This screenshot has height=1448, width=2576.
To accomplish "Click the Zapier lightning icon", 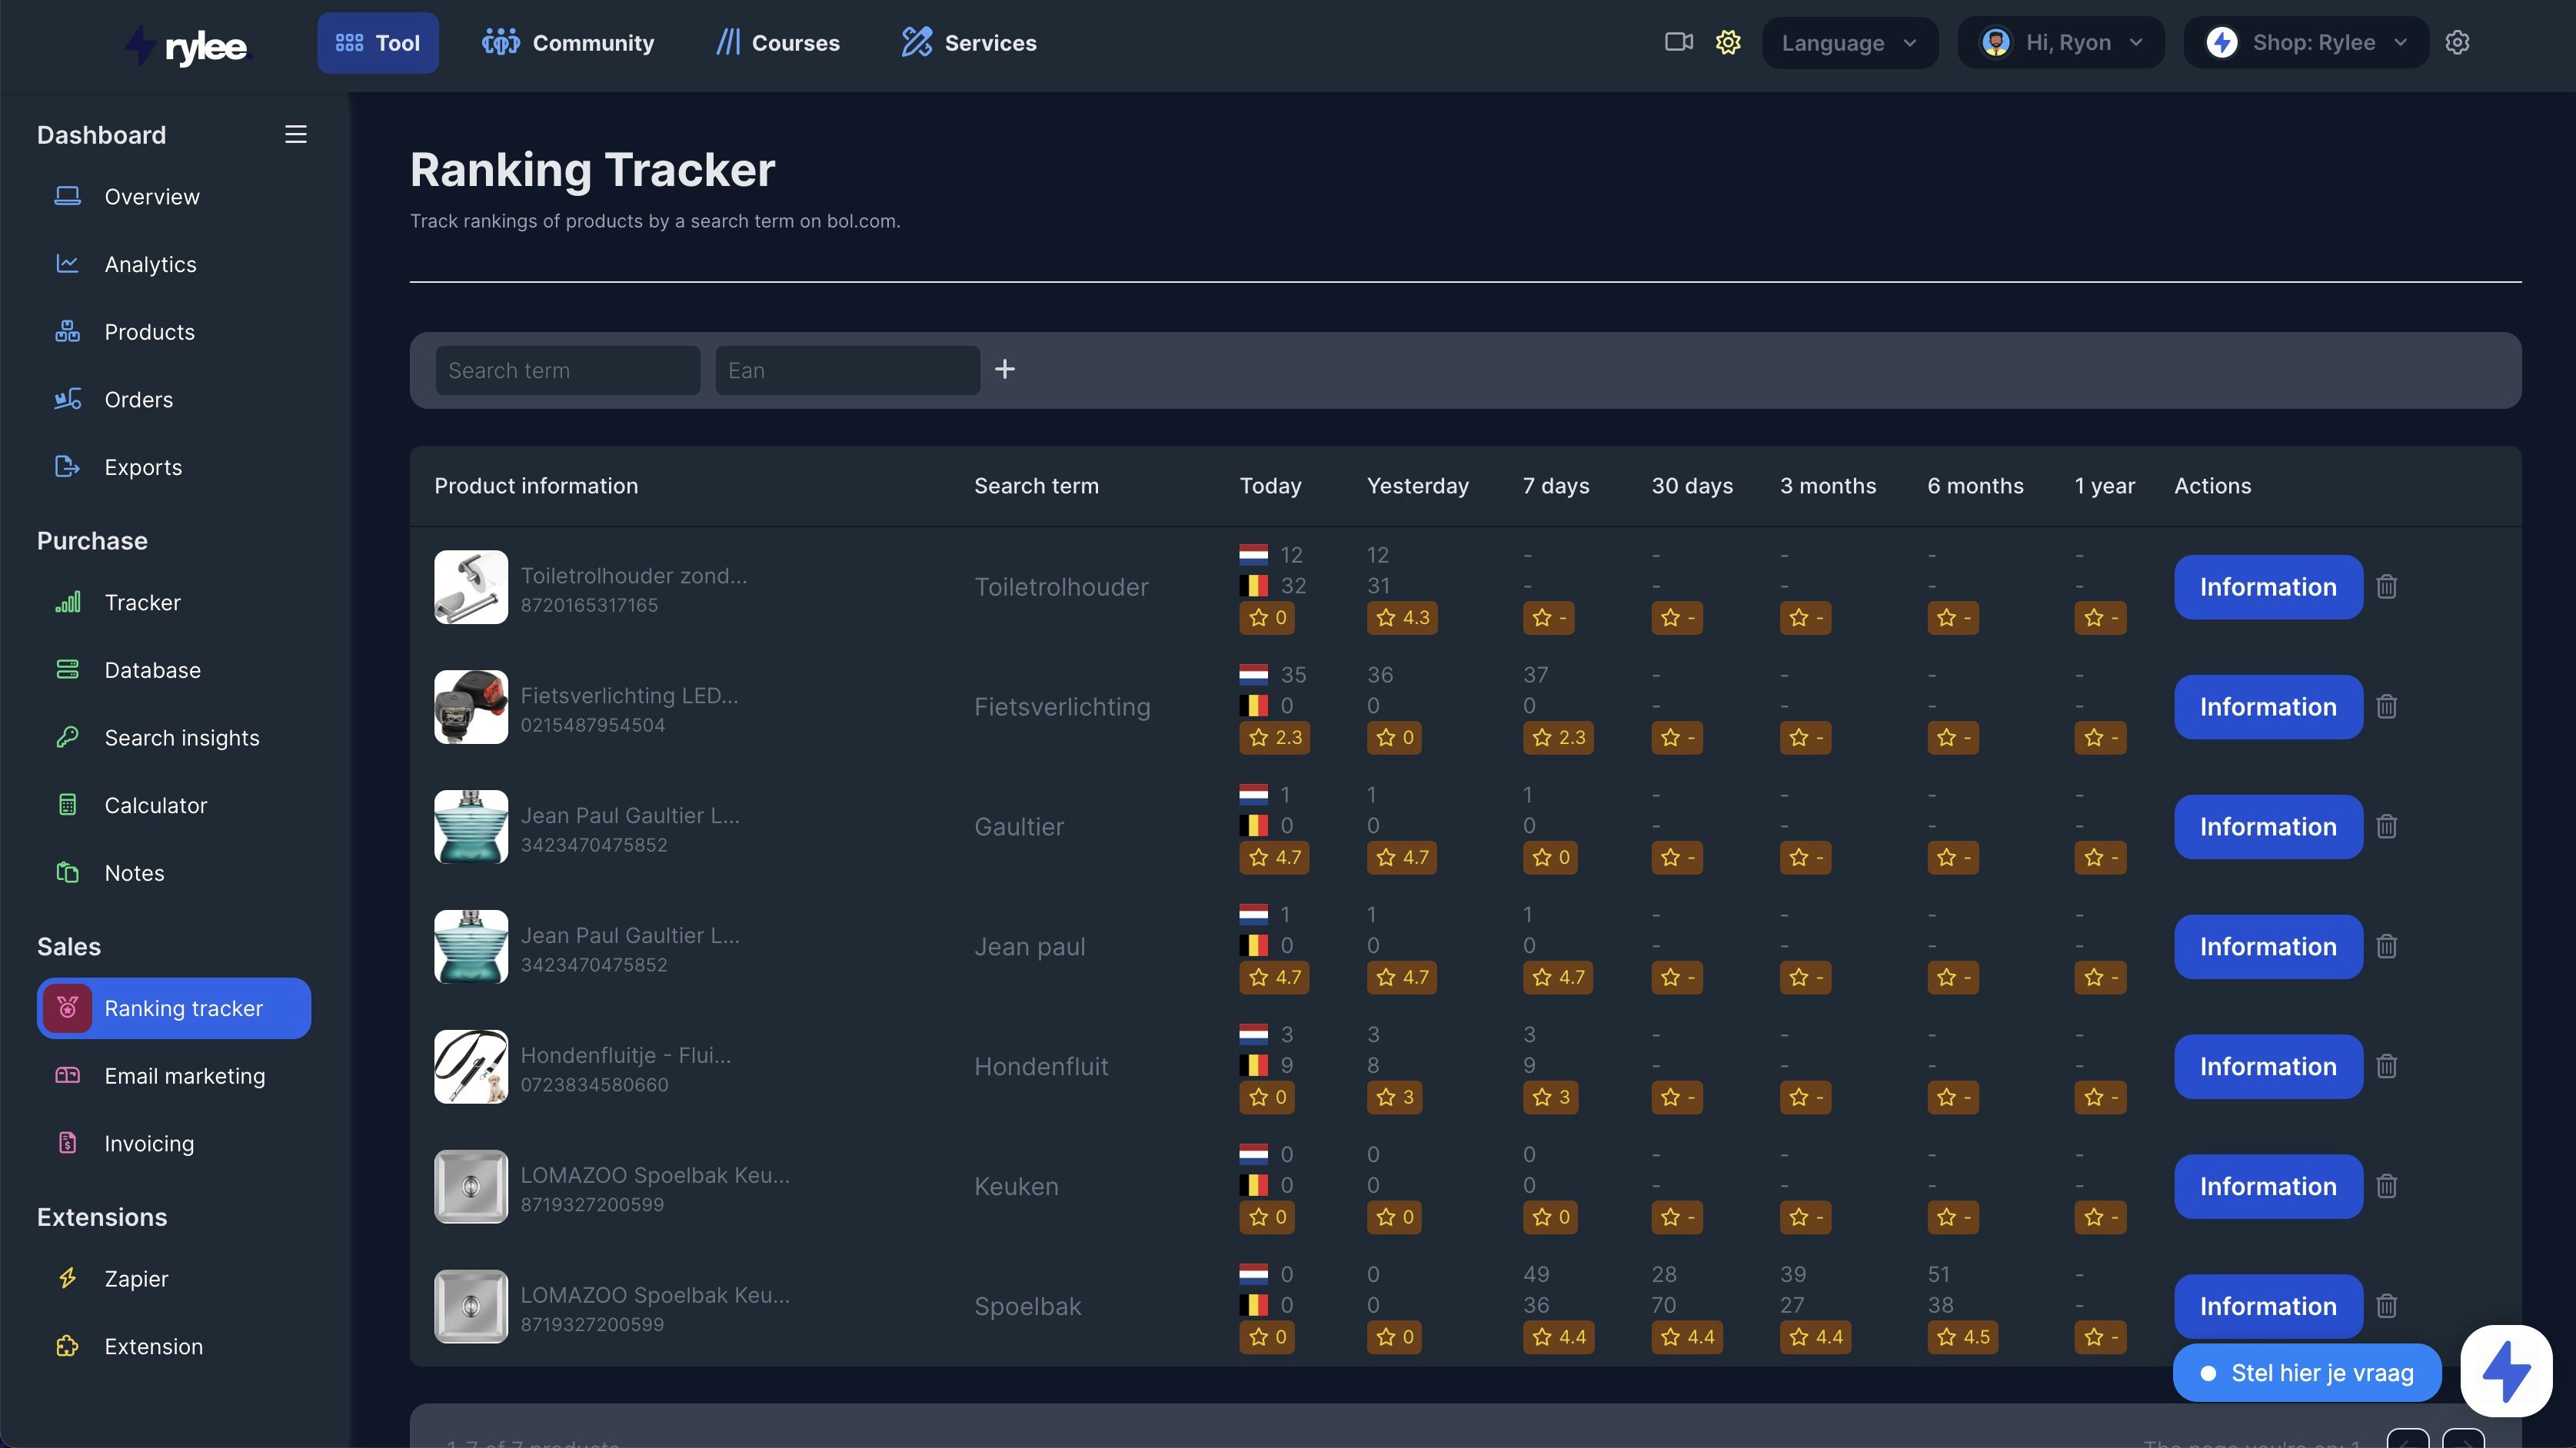I will point(67,1278).
